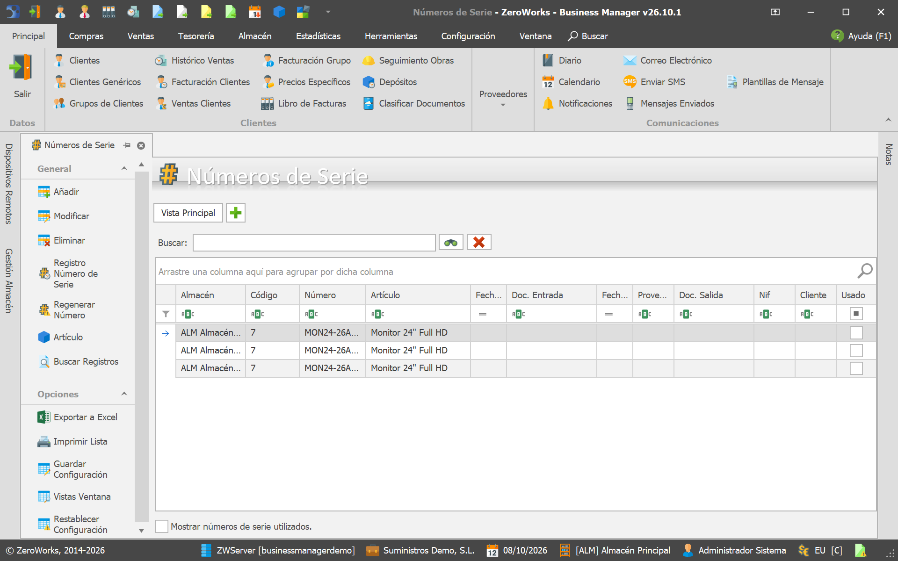Check Usado for the third Monitor row
The width and height of the screenshot is (898, 561).
click(856, 368)
